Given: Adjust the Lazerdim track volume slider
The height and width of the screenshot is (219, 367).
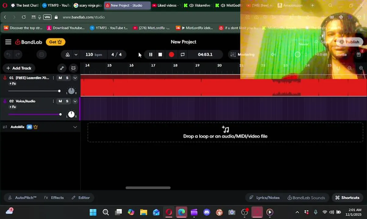Looking at the screenshot, I should pos(34,91).
